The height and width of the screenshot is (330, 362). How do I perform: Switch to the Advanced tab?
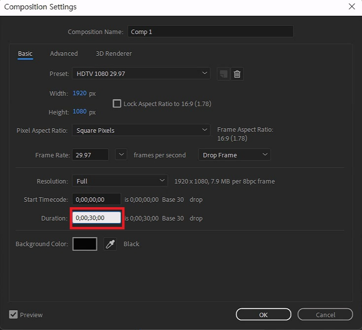(64, 54)
